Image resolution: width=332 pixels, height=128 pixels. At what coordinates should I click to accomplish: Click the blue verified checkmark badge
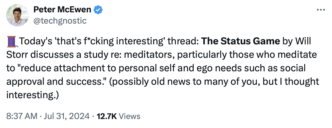[98, 10]
